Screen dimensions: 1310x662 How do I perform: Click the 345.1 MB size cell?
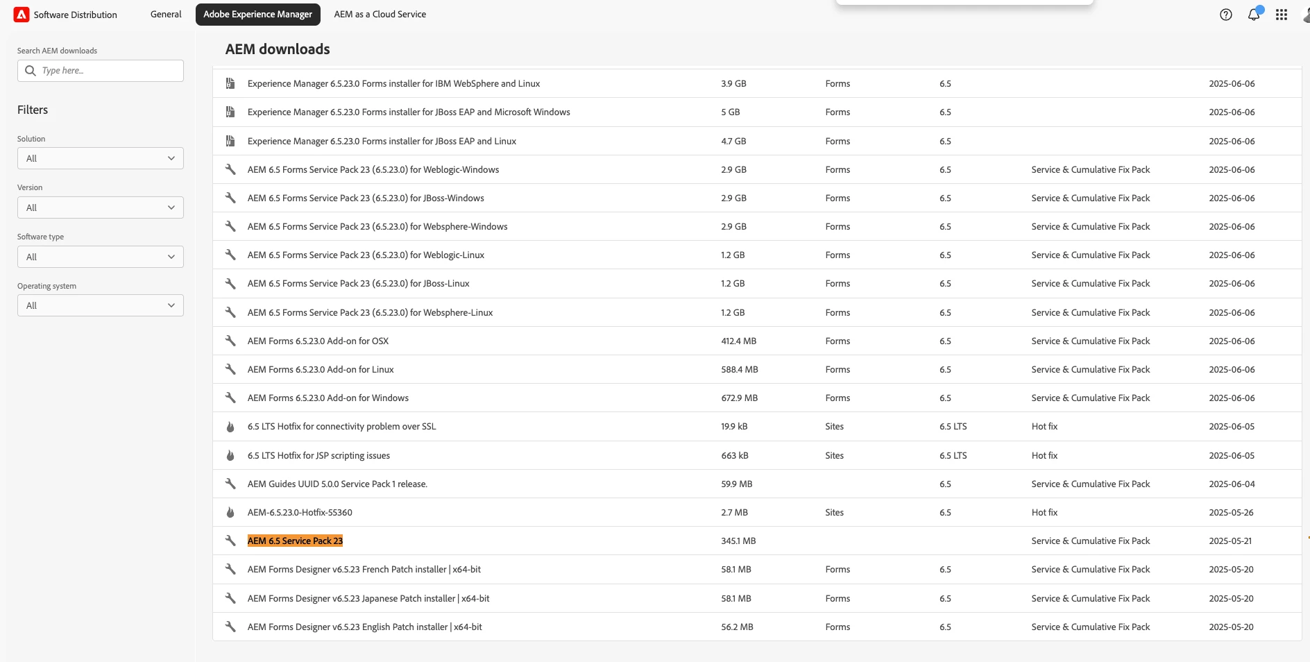pyautogui.click(x=738, y=541)
